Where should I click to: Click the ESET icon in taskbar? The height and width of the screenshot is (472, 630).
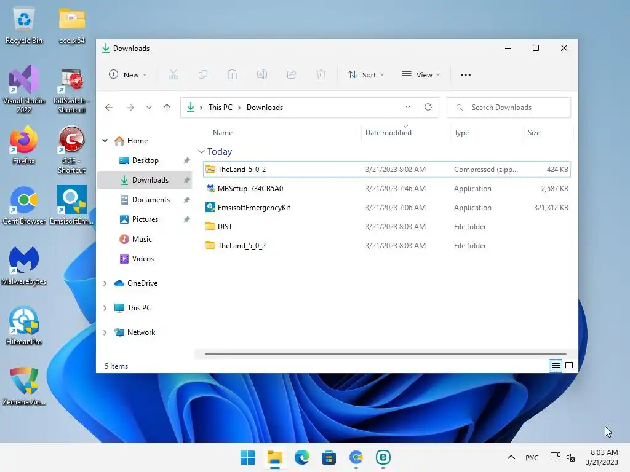point(383,457)
